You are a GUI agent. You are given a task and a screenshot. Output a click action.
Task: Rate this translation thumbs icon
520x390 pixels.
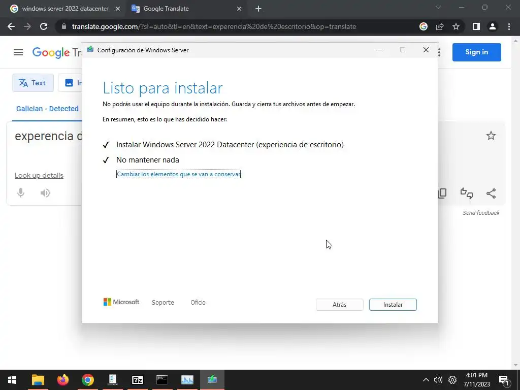tap(467, 193)
